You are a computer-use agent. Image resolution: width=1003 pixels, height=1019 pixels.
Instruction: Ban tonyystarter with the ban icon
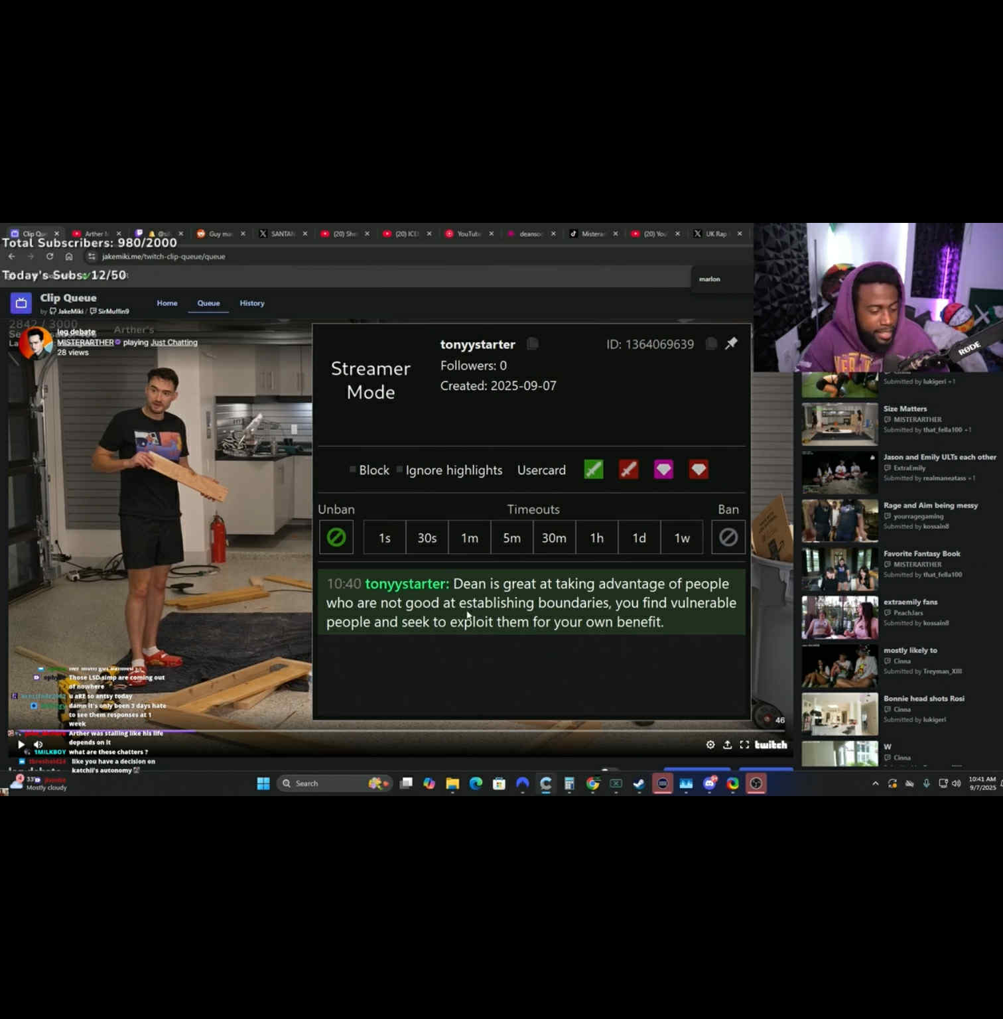[x=728, y=537]
